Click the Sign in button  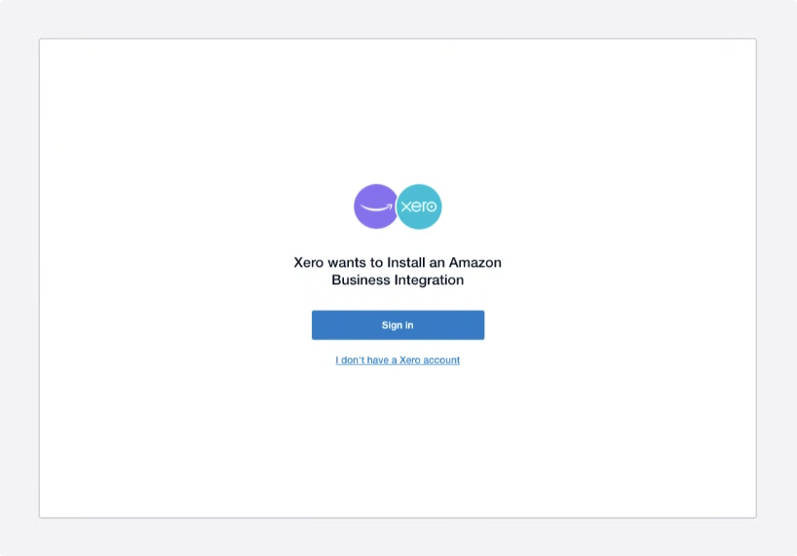point(398,325)
